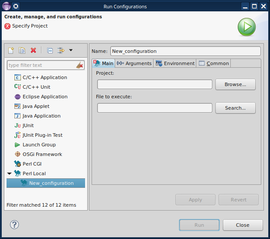Click the titlebar stick window icon

[x=16, y=7]
